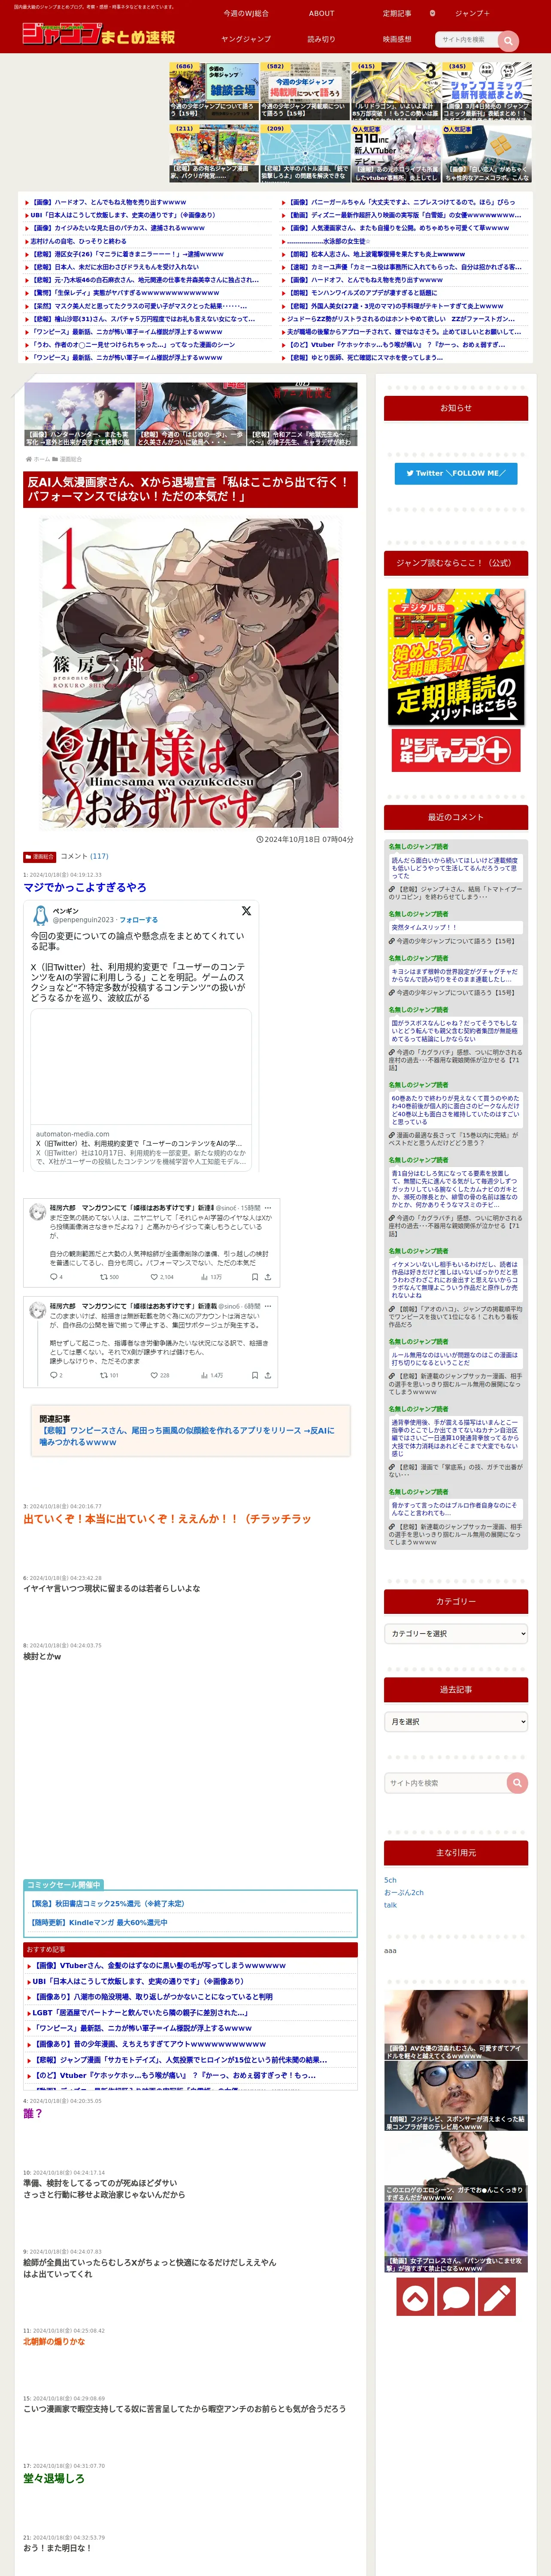Open related article about ワンピース 尾田っち画風 app

187,1436
